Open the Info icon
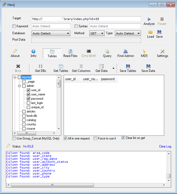The width and height of the screenshot is (177, 194). (33, 51)
